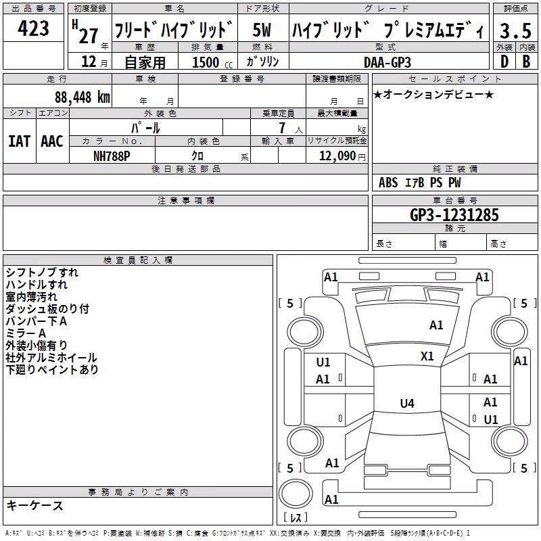Select the spare tire circle above レス
The width and height of the screenshot is (541, 541).
click(x=296, y=493)
